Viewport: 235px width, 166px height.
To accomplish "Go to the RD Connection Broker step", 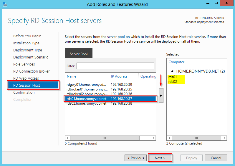I will pos(32,71).
